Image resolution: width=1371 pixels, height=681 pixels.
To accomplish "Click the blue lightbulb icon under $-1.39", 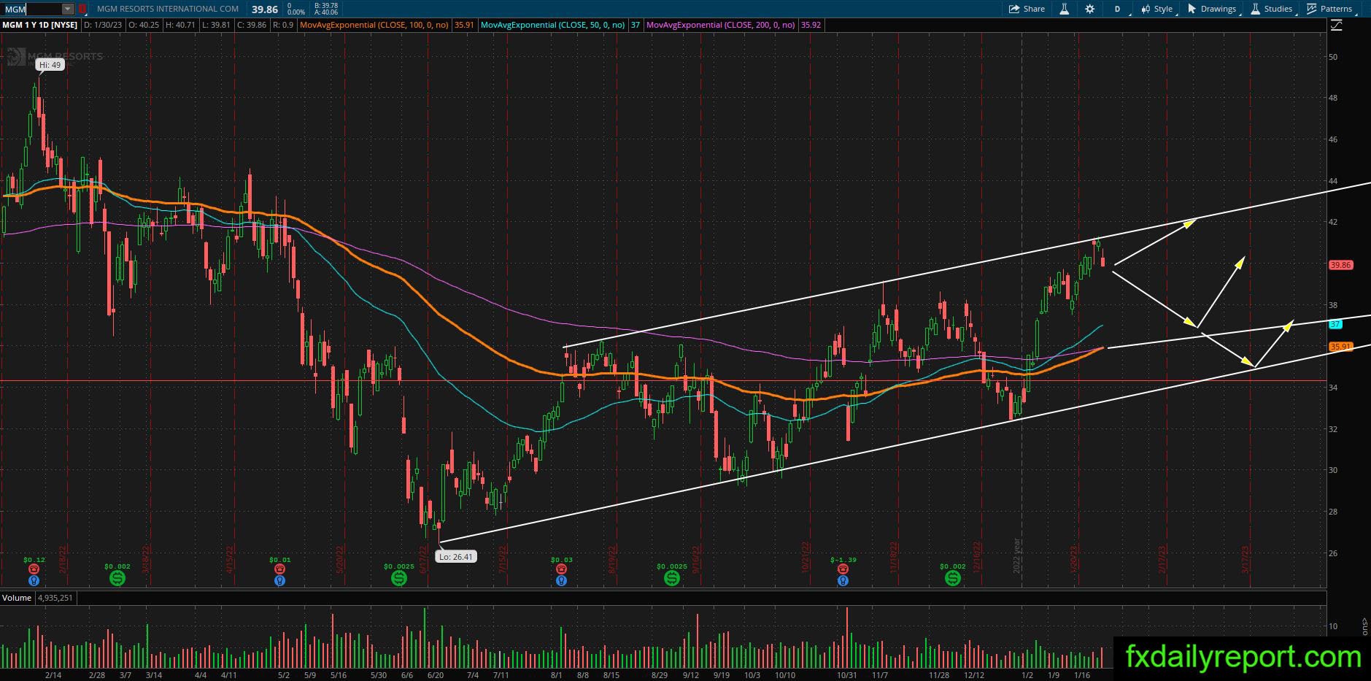I will (x=843, y=581).
